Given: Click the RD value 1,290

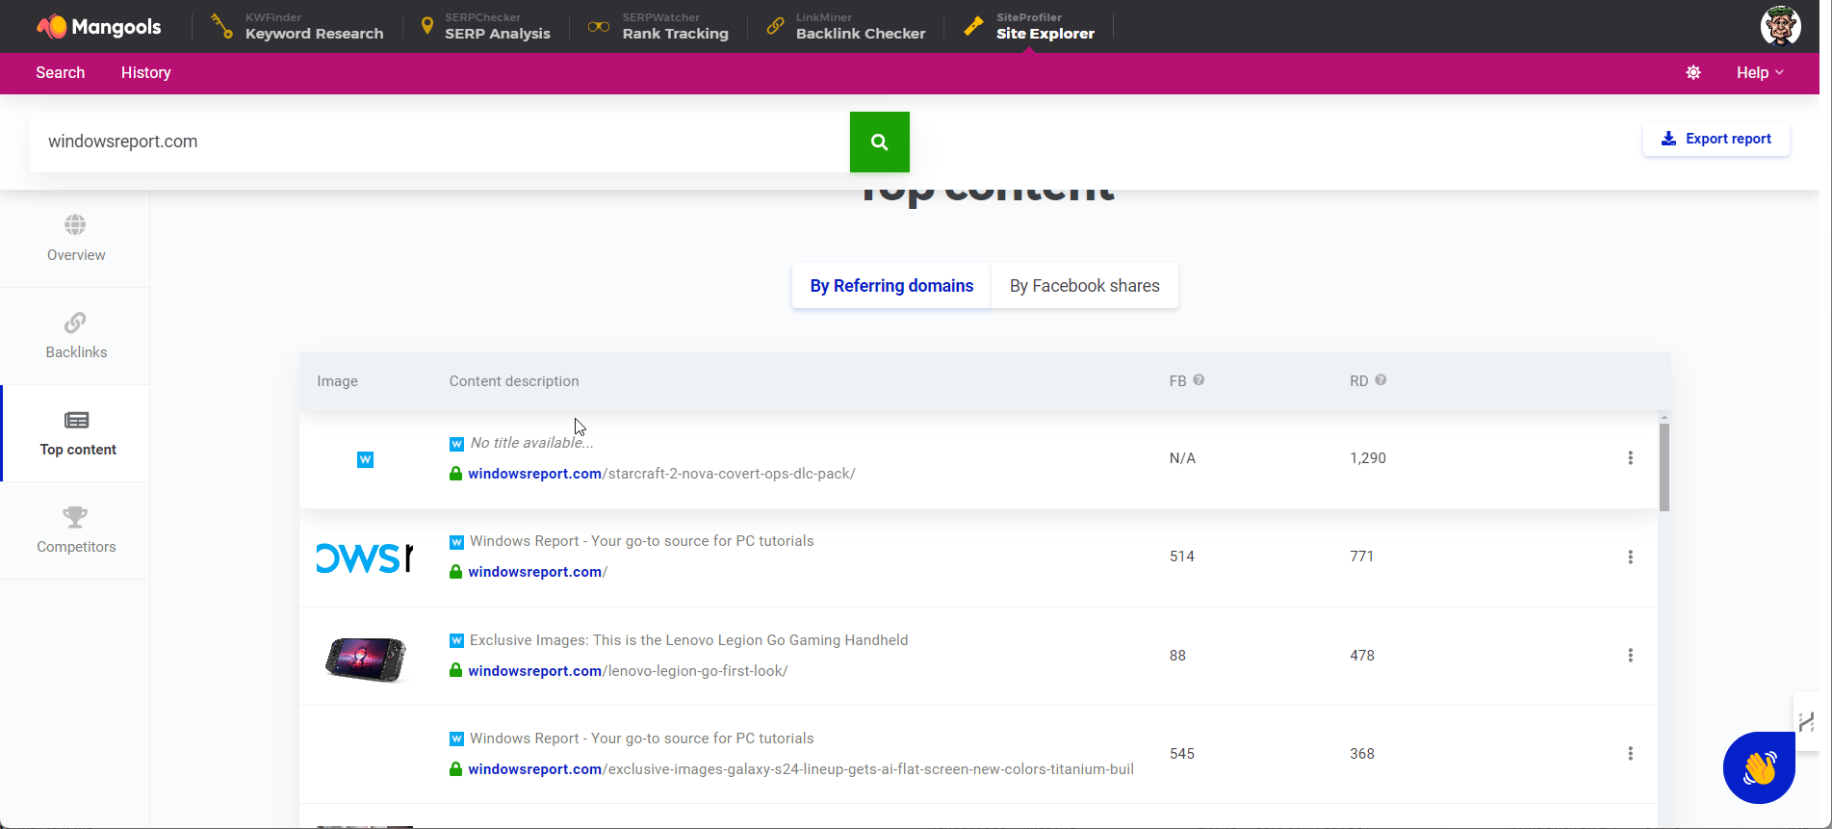Looking at the screenshot, I should click(1368, 458).
